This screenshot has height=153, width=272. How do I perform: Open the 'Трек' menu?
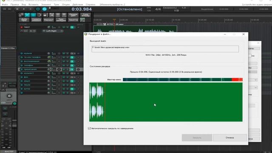tap(57, 4)
